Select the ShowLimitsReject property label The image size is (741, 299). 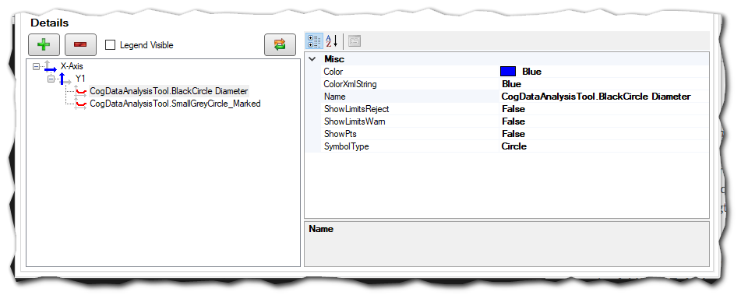click(356, 109)
